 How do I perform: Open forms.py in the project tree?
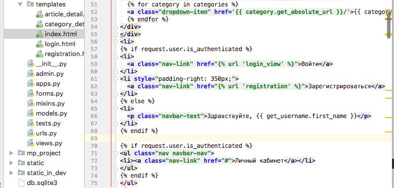pos(49,94)
